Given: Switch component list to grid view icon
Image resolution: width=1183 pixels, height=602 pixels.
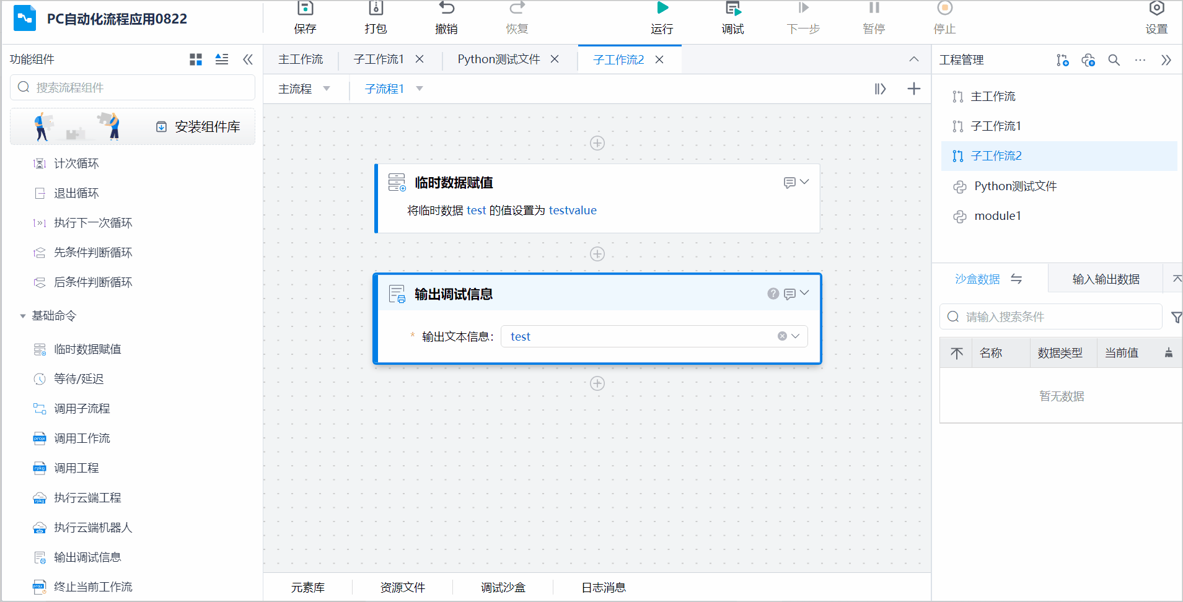Looking at the screenshot, I should tap(196, 59).
